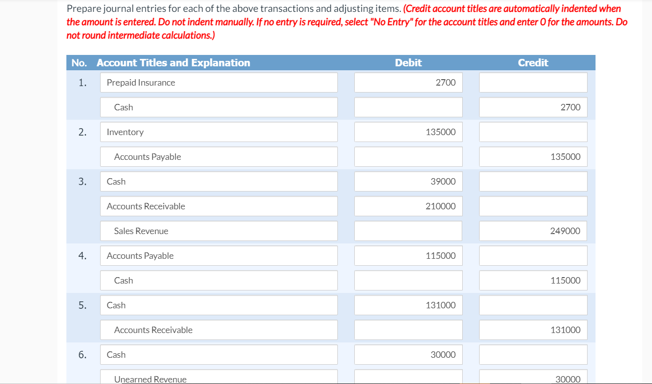Click the empty debit field beside 135000 credit
Viewport: 652px width, 384px height.
click(x=408, y=157)
